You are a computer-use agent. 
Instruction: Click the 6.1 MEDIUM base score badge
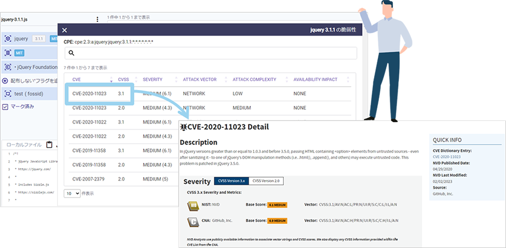(x=277, y=205)
